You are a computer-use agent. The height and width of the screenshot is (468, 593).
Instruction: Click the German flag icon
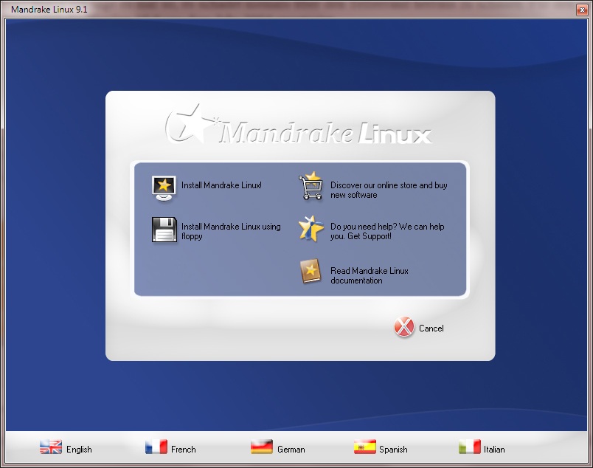262,447
